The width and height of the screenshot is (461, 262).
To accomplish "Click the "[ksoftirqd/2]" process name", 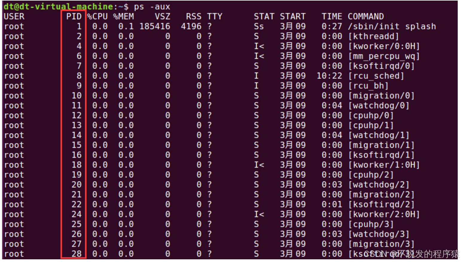I will click(x=381, y=204).
